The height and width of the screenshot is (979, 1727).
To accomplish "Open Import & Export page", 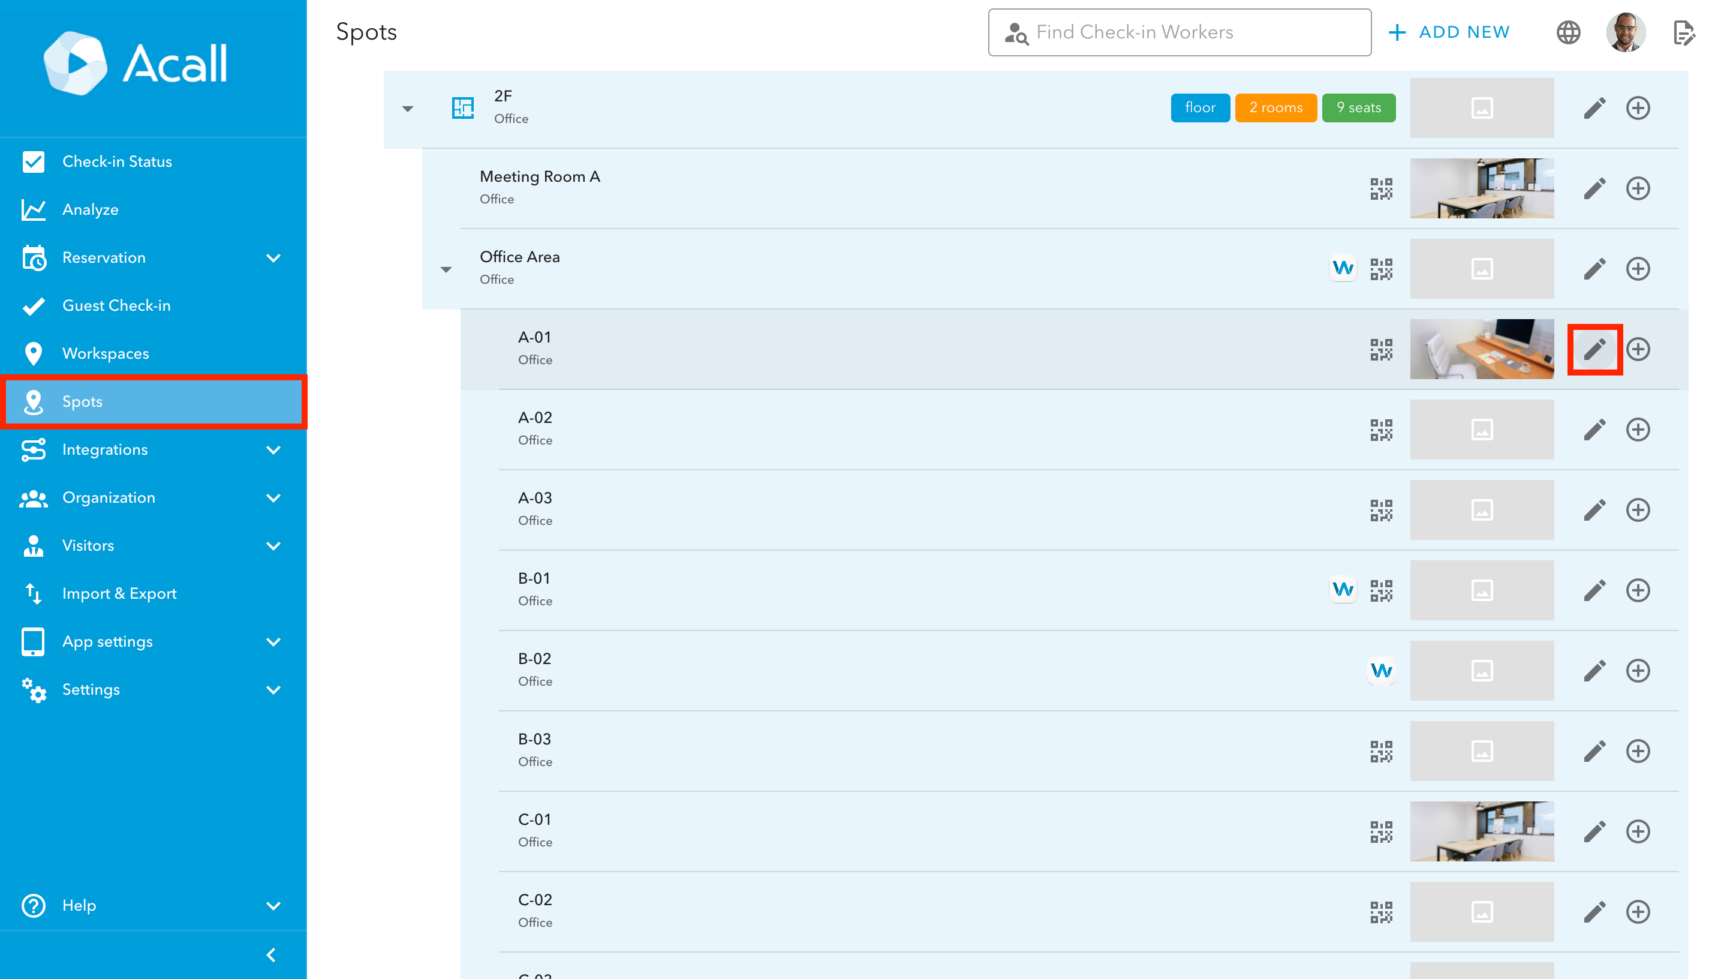I will 154,594.
